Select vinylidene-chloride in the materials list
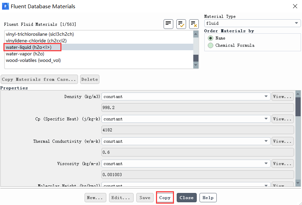 pos(99,41)
